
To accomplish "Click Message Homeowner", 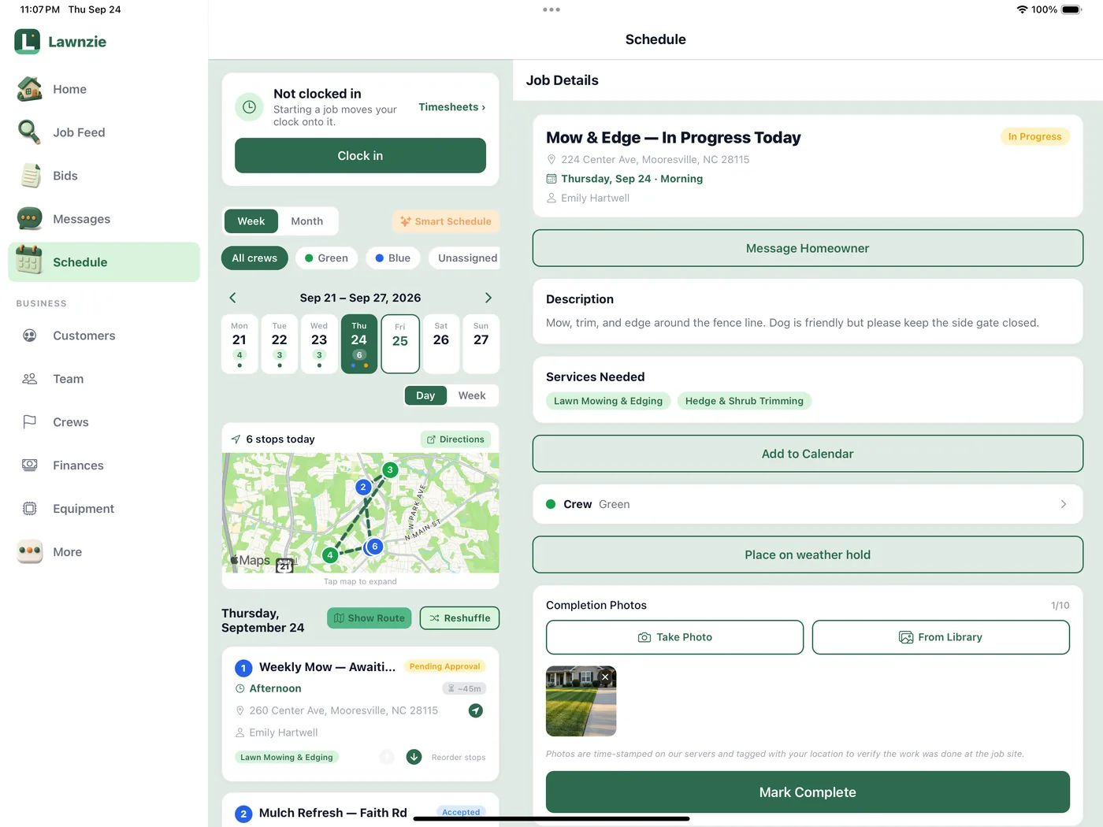I will 808,248.
